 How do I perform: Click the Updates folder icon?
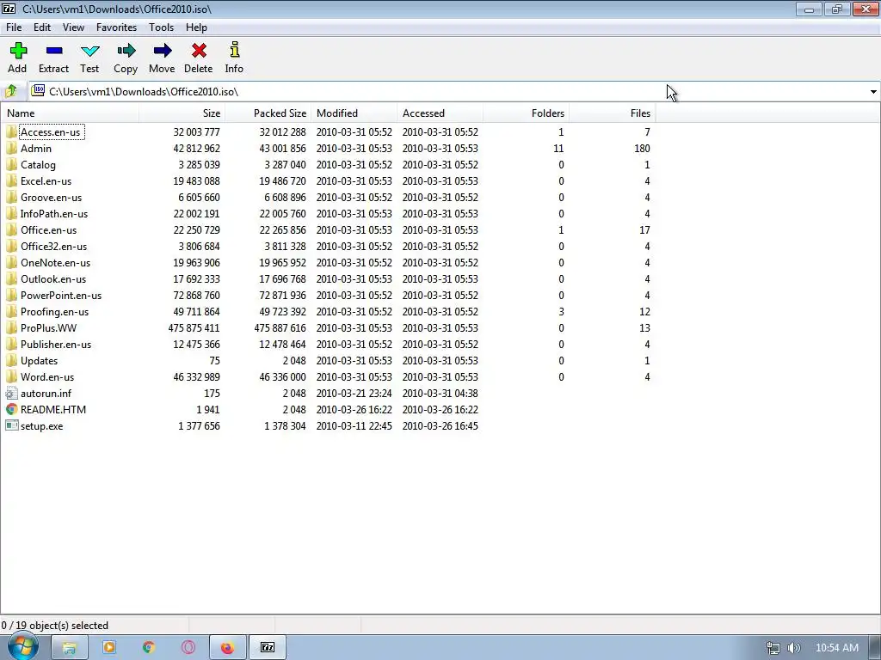click(x=11, y=360)
